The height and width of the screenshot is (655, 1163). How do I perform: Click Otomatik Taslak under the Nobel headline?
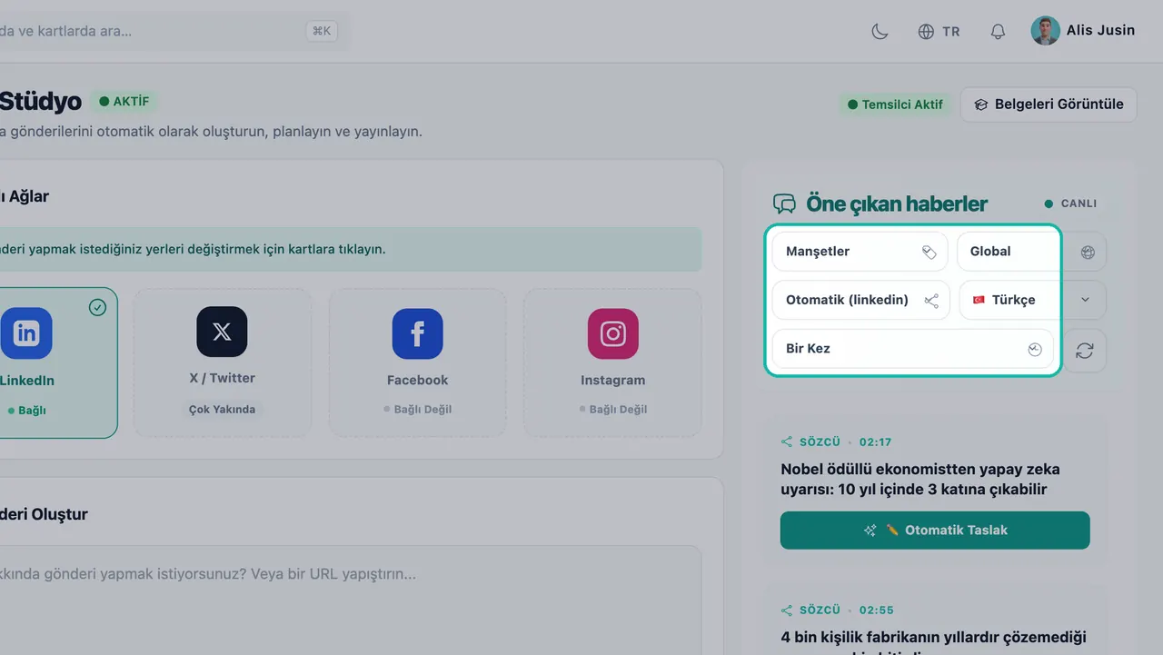[x=935, y=531]
